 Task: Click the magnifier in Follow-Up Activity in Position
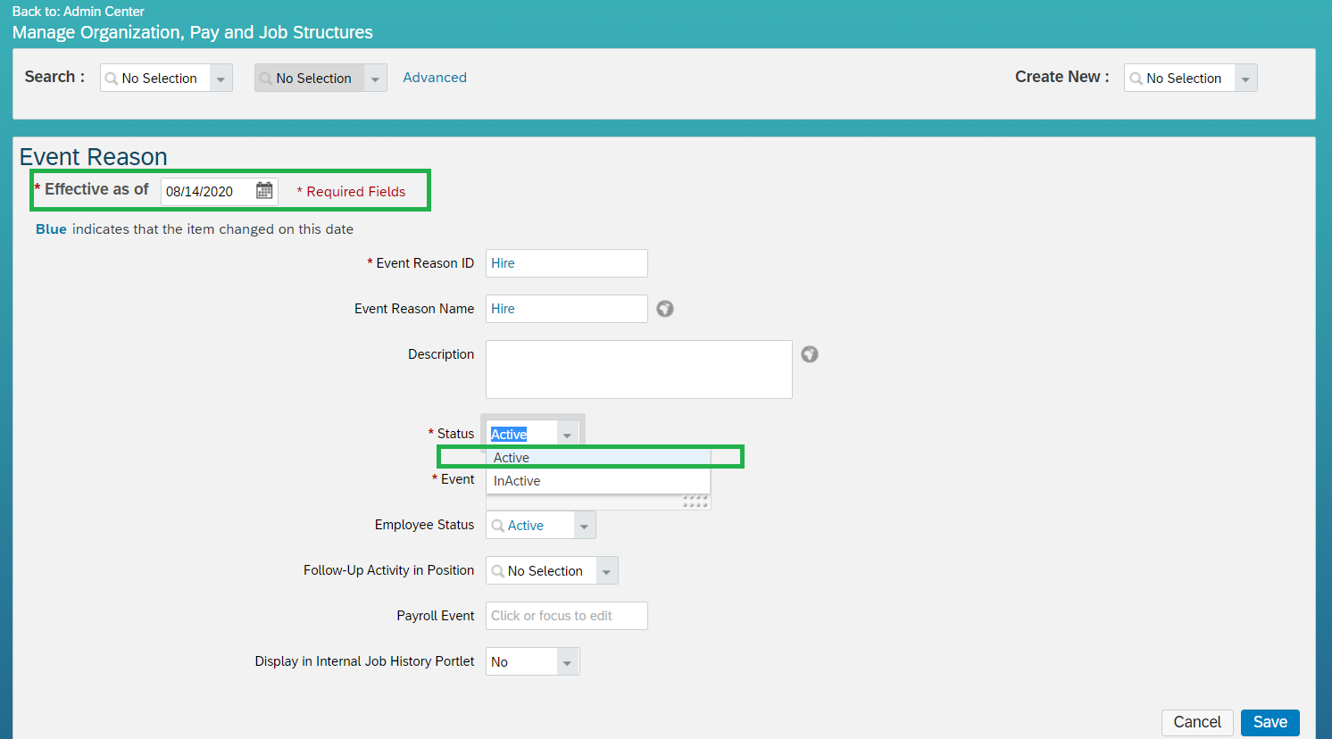tap(498, 570)
